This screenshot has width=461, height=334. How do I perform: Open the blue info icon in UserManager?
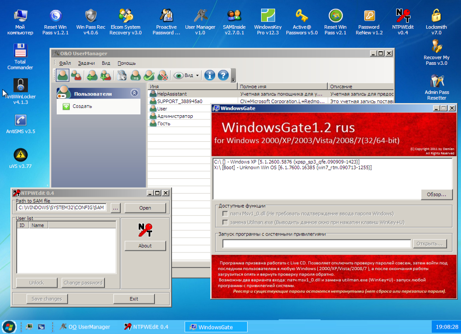click(x=210, y=75)
